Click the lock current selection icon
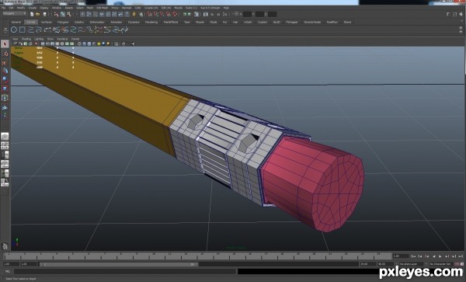The width and height of the screenshot is (466, 282). click(x=134, y=14)
